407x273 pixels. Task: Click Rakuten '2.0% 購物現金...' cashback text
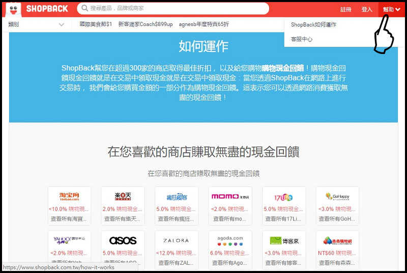pos(122,209)
